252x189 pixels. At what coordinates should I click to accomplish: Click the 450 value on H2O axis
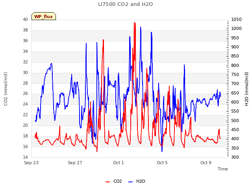[235, 130]
